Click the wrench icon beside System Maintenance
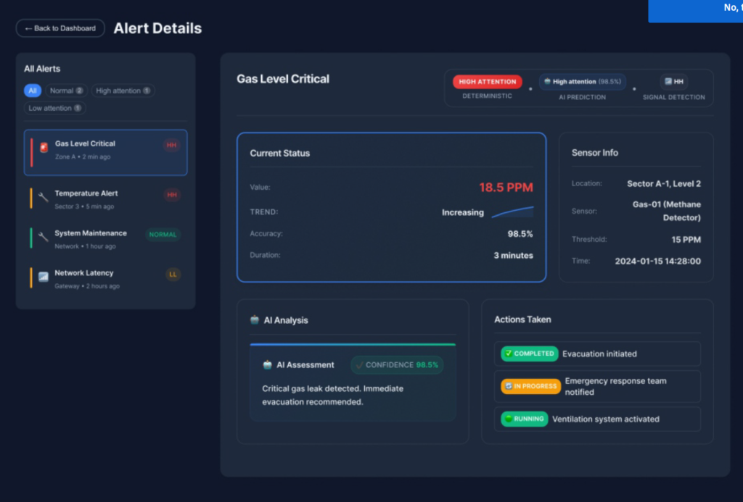The image size is (743, 502). [43, 237]
